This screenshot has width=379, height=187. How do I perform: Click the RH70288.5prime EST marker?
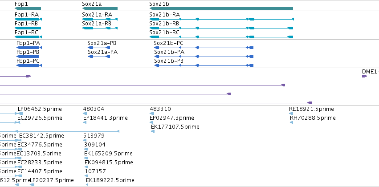pos(292,122)
